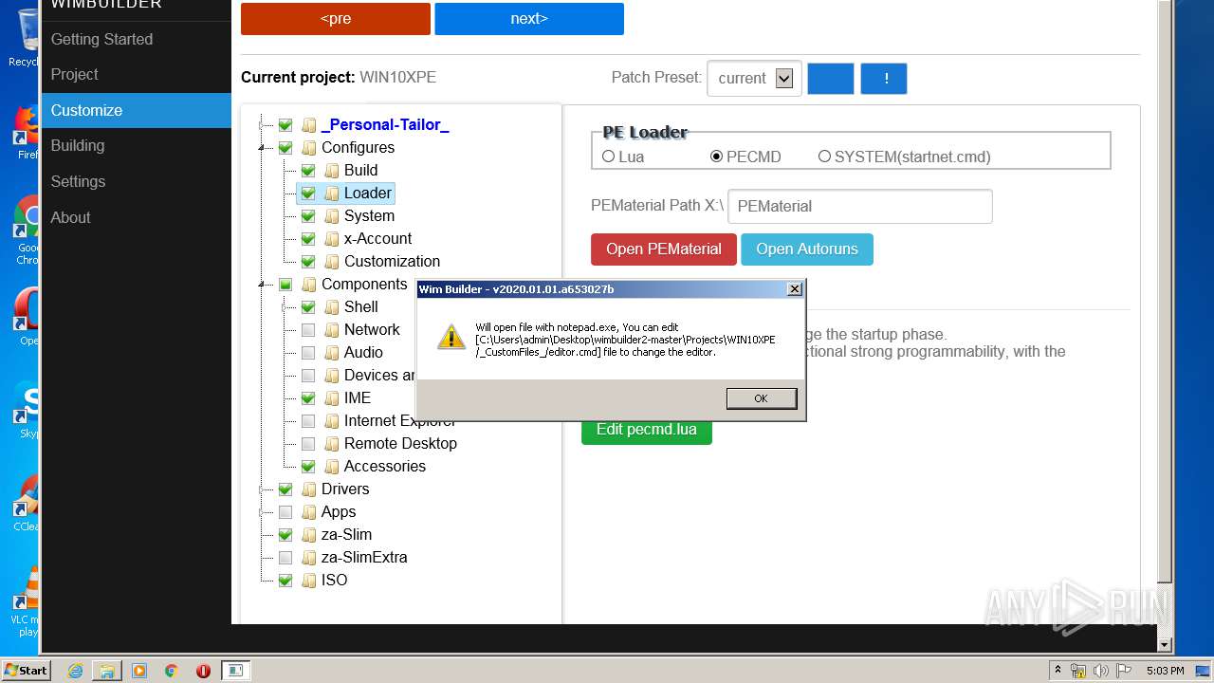Image resolution: width=1214 pixels, height=683 pixels.
Task: Click the network icon in system tray
Action: point(1078,671)
